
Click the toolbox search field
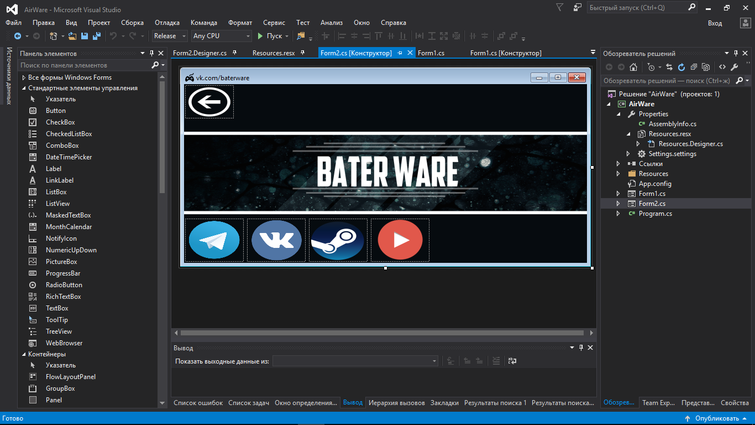[x=85, y=65]
